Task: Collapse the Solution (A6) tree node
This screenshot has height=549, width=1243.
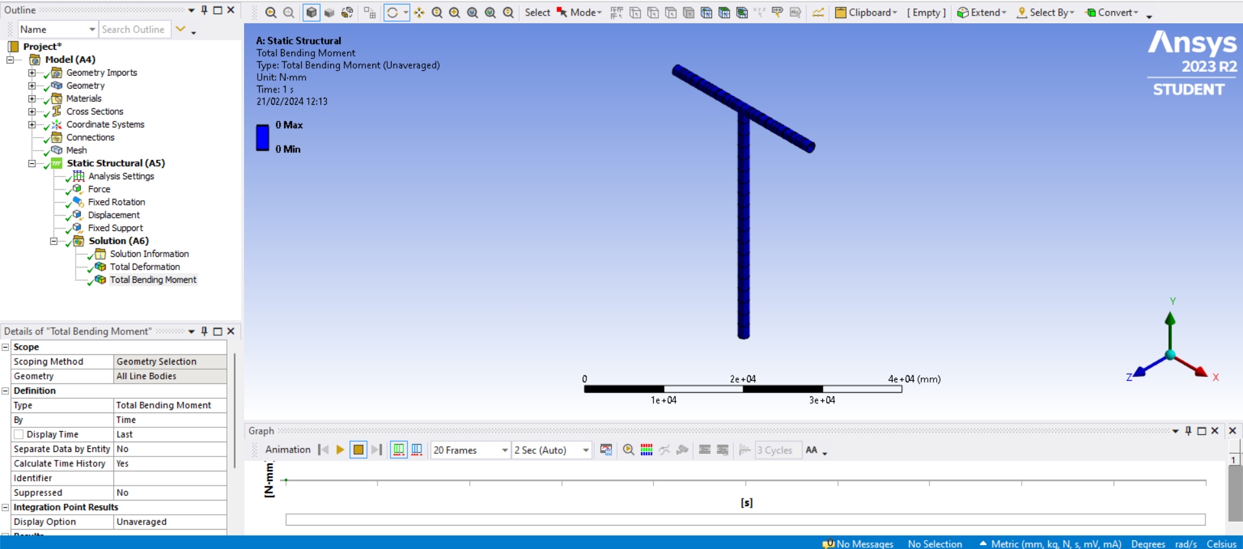Action: click(x=54, y=241)
